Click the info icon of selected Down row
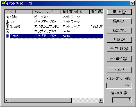136x107 pixels. click(x=8, y=36)
